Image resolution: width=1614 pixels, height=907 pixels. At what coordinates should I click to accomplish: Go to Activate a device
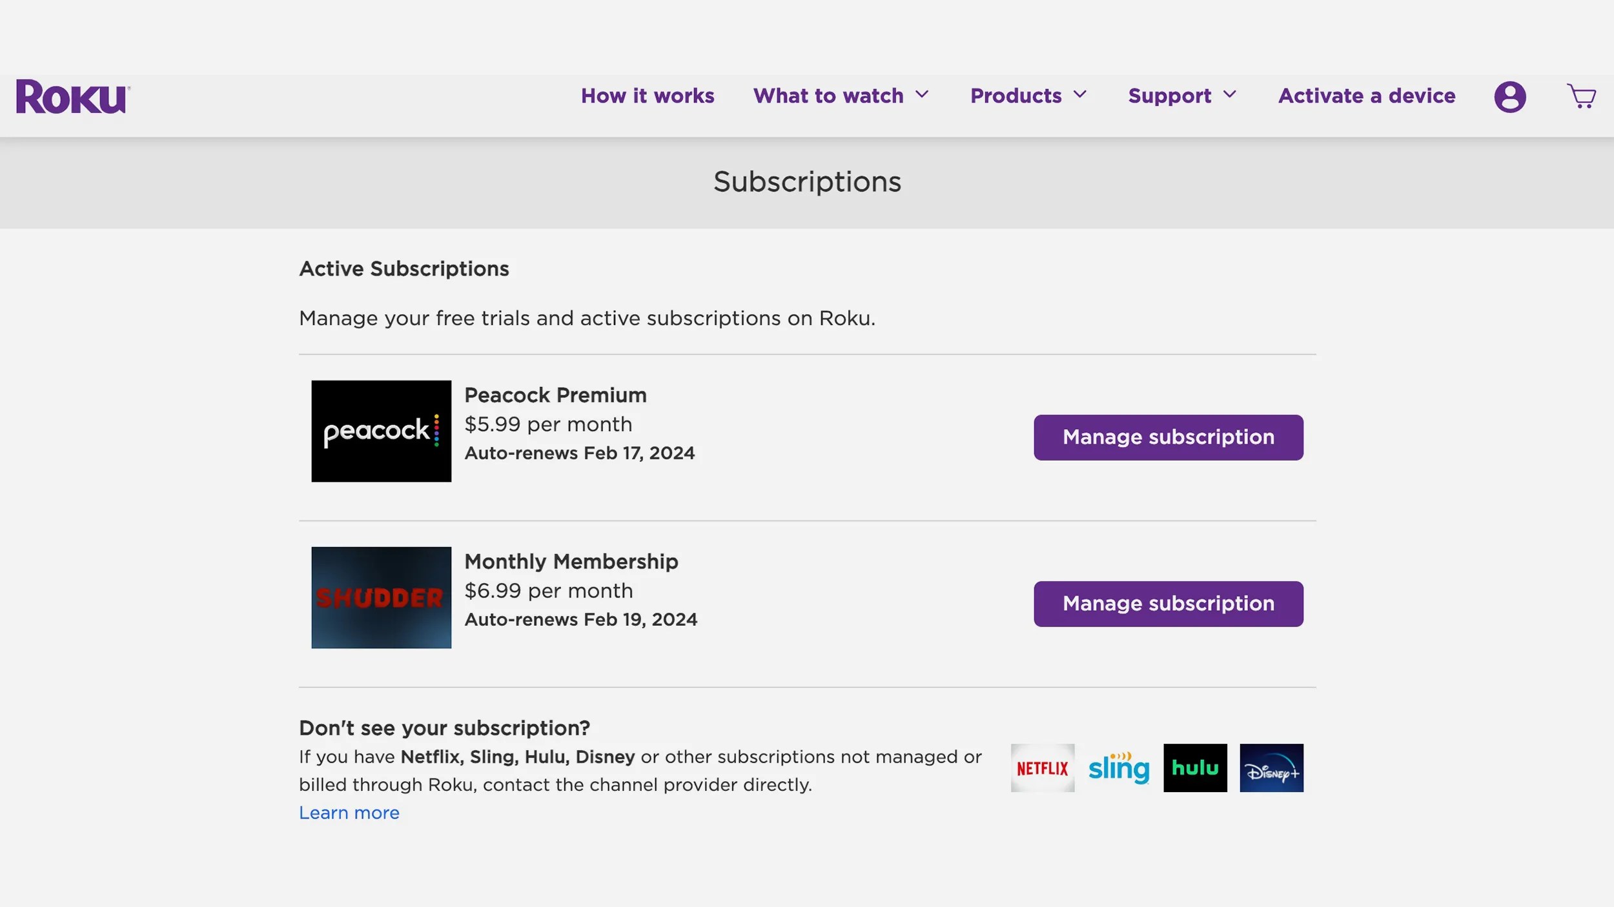point(1366,95)
